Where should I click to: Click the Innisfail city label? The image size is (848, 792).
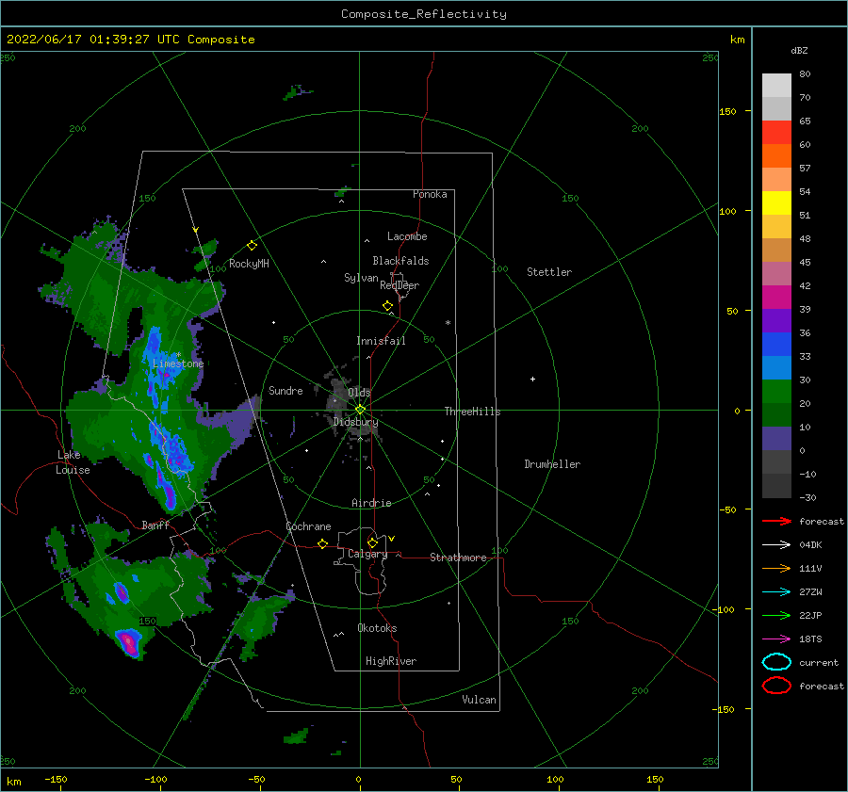point(381,341)
